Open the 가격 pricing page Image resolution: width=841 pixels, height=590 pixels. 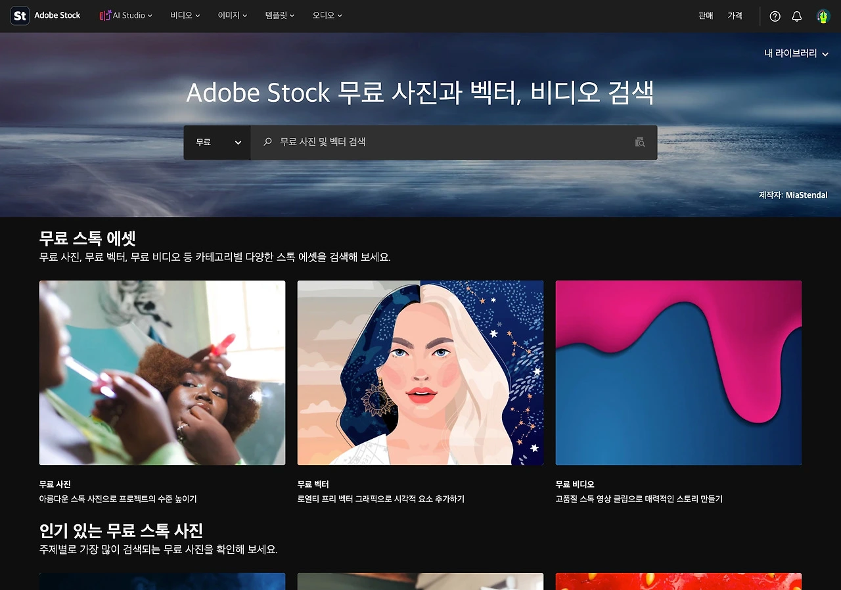(735, 16)
